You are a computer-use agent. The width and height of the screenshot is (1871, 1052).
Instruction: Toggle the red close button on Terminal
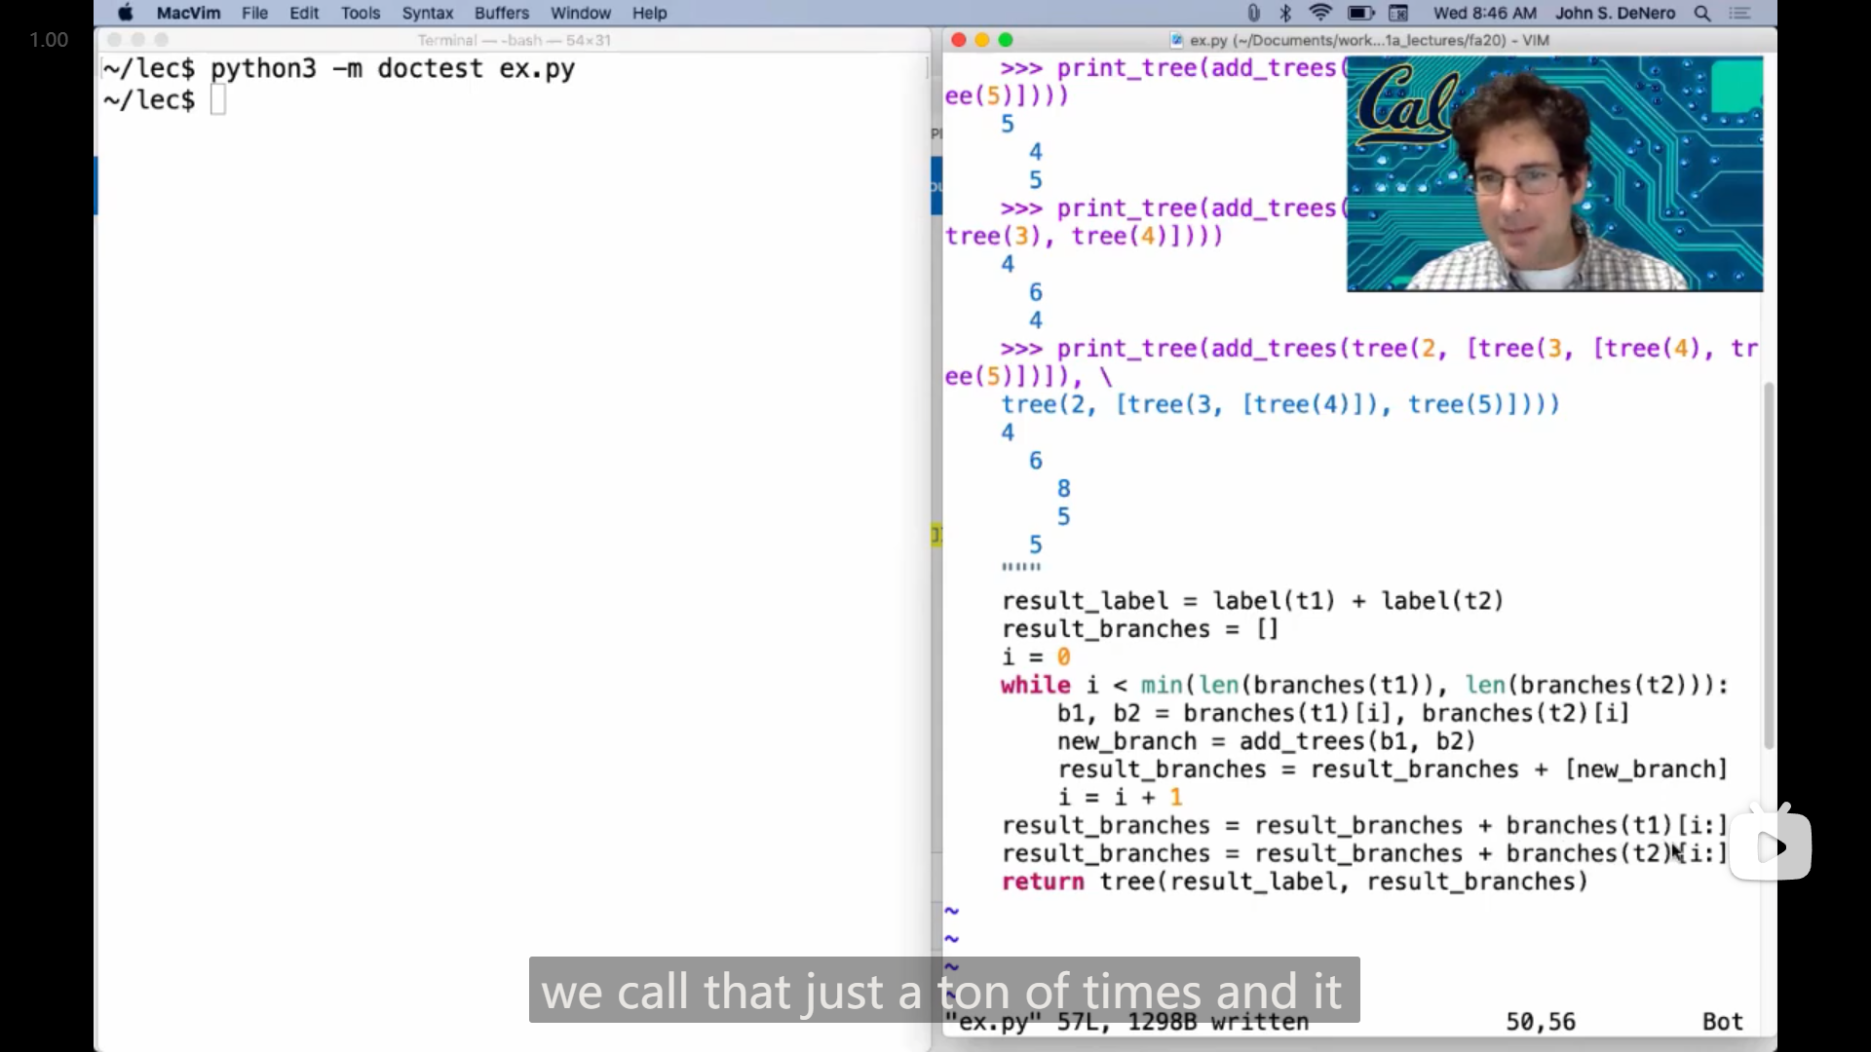114,40
